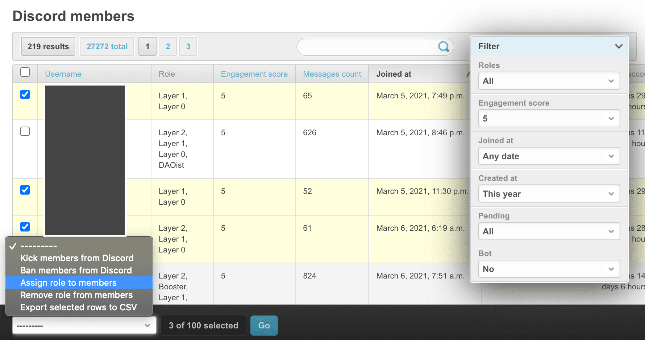Click the March 6, 2021, 7:51 a.m. cell

pyautogui.click(x=420, y=276)
